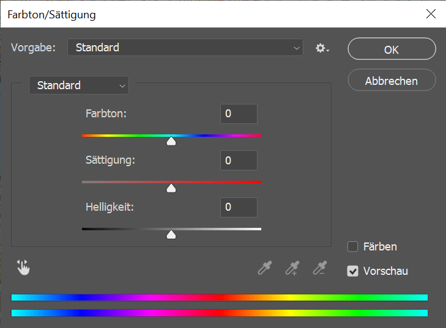446x328 pixels.
Task: Select the subtract-from-sample eyedropper tool
Action: [x=320, y=268]
